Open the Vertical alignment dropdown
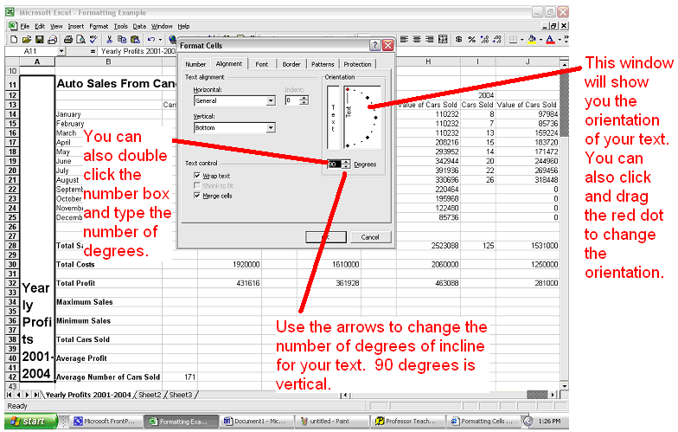The image size is (678, 432). [x=271, y=128]
